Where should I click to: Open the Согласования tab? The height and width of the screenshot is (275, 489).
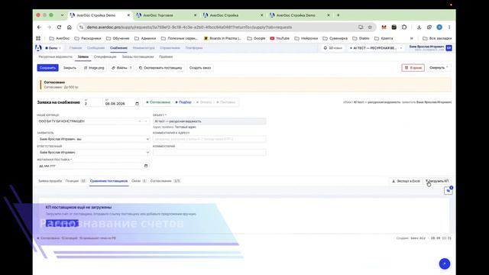[x=165, y=181]
